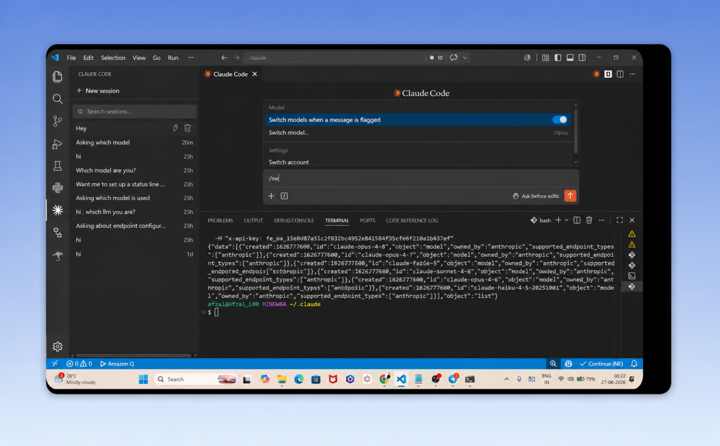Click Amazon Q in status bar
Viewport: 720px width, 446px height.
click(x=117, y=363)
